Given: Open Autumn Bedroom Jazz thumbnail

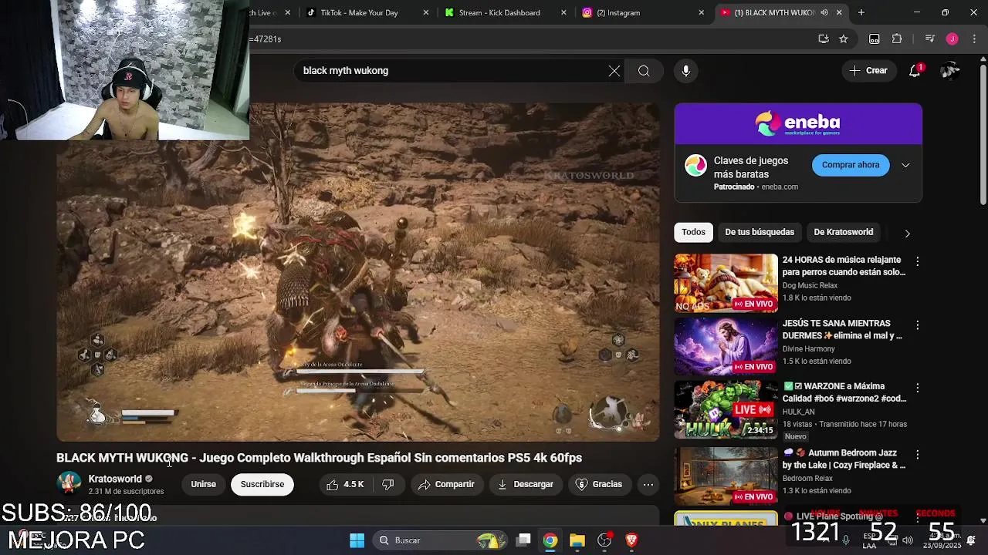Looking at the screenshot, I should coord(726,476).
